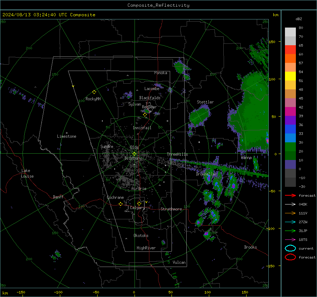Image resolution: width=317 pixels, height=297 pixels.
Task: Click the yellow diamond marker near Cochrane
Action: pyautogui.click(x=120, y=204)
